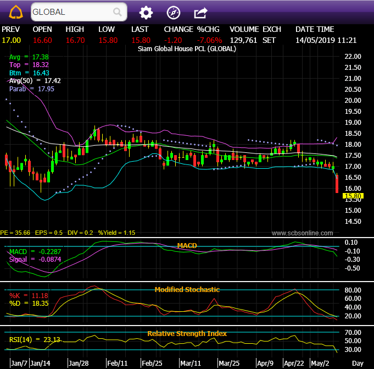
Task: Click the MACD panel title
Action: click(x=187, y=245)
